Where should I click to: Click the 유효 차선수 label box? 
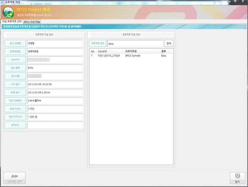(x=15, y=109)
